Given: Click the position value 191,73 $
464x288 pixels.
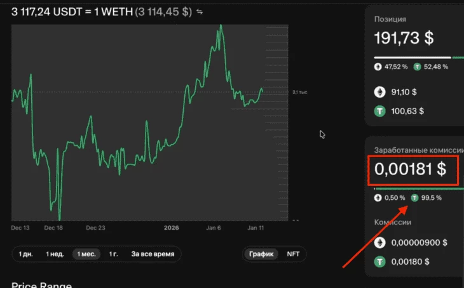Looking at the screenshot, I should coord(404,38).
